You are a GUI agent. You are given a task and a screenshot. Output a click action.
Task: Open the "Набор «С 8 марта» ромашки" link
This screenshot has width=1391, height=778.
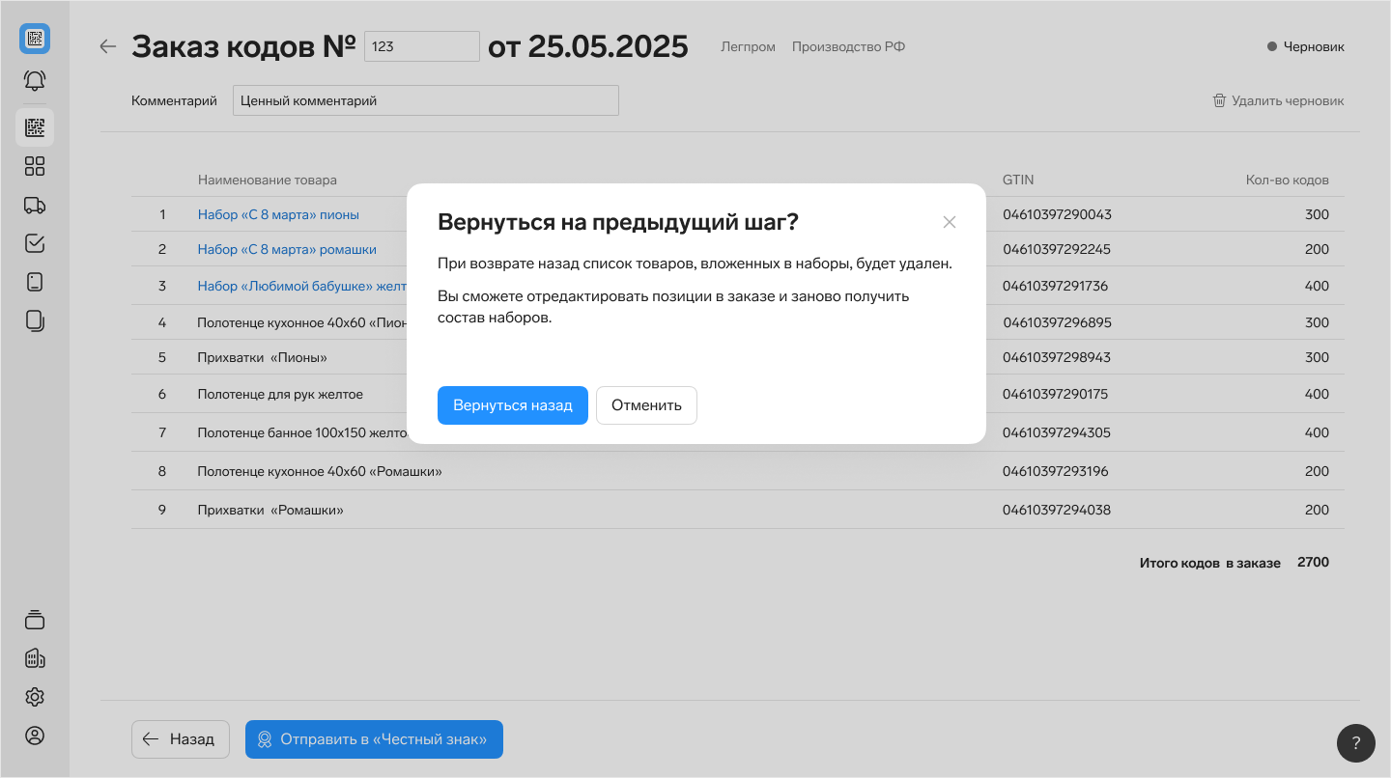[x=287, y=249]
